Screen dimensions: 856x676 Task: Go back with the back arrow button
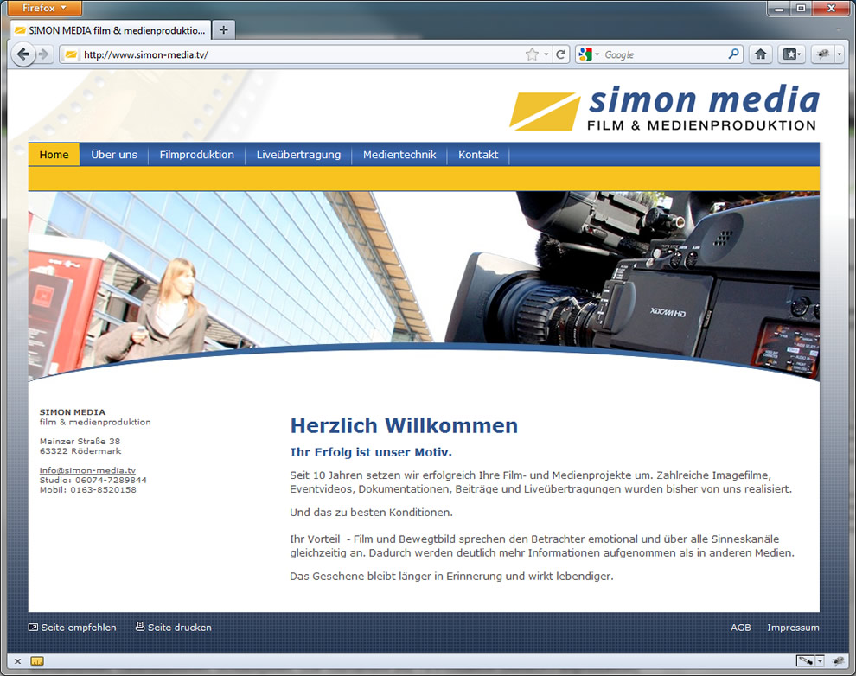pos(23,54)
